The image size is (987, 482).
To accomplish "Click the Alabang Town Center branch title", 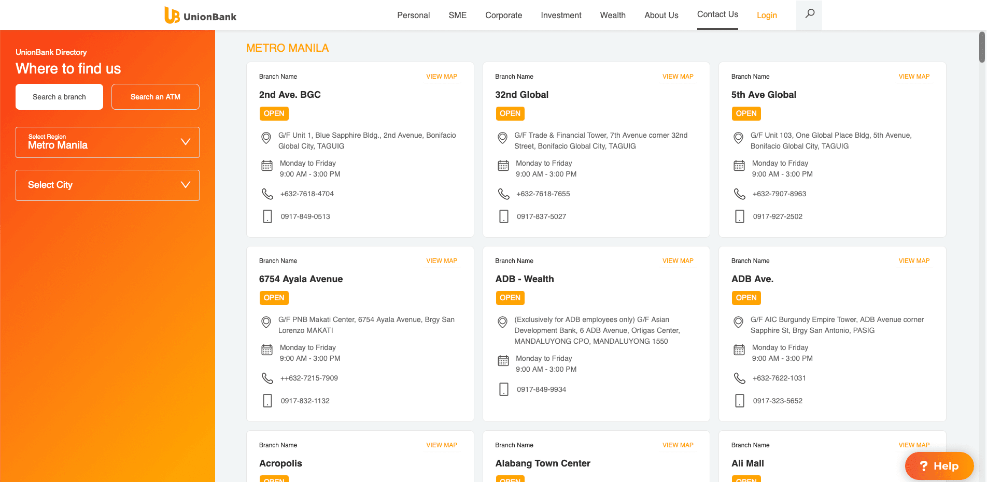I will (x=543, y=463).
